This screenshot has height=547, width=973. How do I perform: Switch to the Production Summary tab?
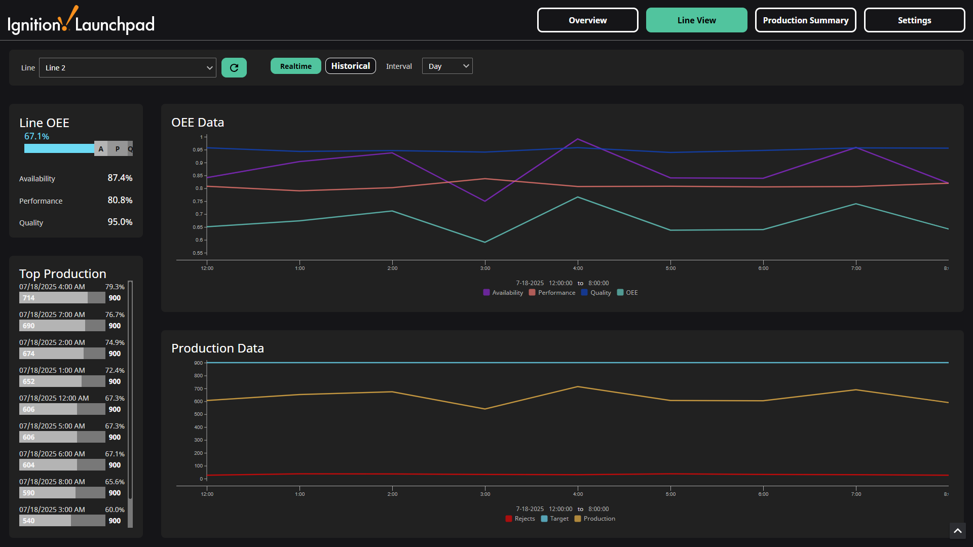pyautogui.click(x=805, y=20)
